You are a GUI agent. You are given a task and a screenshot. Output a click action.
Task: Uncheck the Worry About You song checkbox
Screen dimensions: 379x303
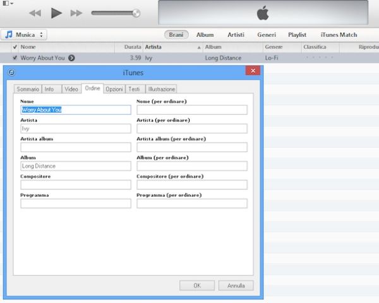(15, 57)
